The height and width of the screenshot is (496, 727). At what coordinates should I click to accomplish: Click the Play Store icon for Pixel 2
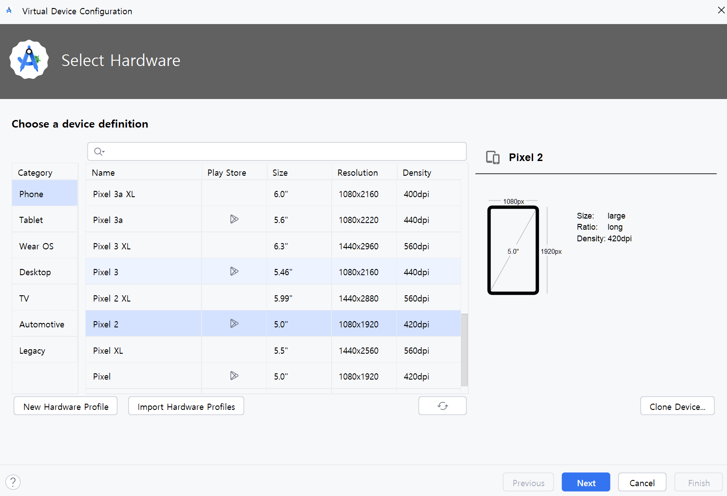(x=234, y=323)
